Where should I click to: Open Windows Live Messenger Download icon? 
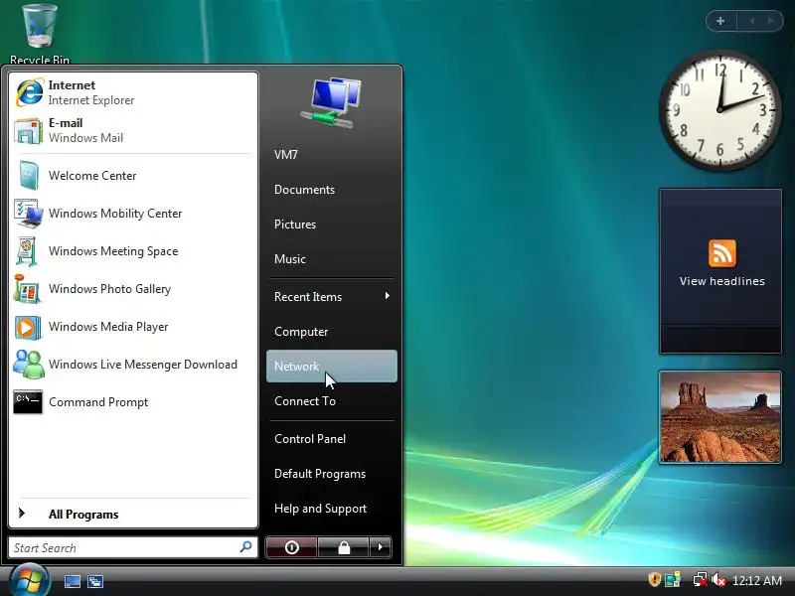[29, 365]
